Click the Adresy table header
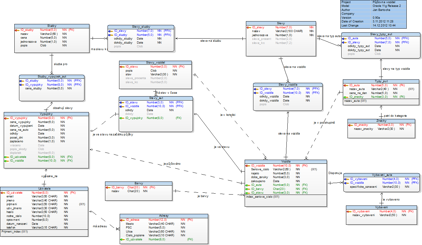 click(x=164, y=216)
